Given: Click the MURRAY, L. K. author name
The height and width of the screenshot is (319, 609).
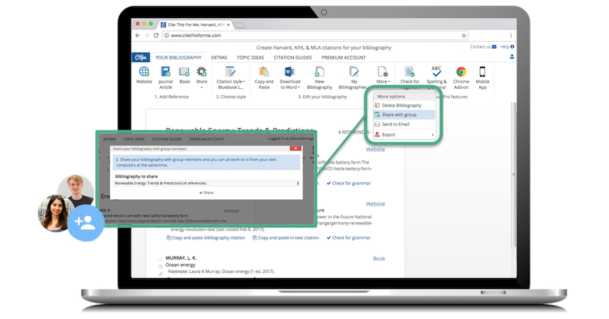Looking at the screenshot, I should tap(181, 257).
